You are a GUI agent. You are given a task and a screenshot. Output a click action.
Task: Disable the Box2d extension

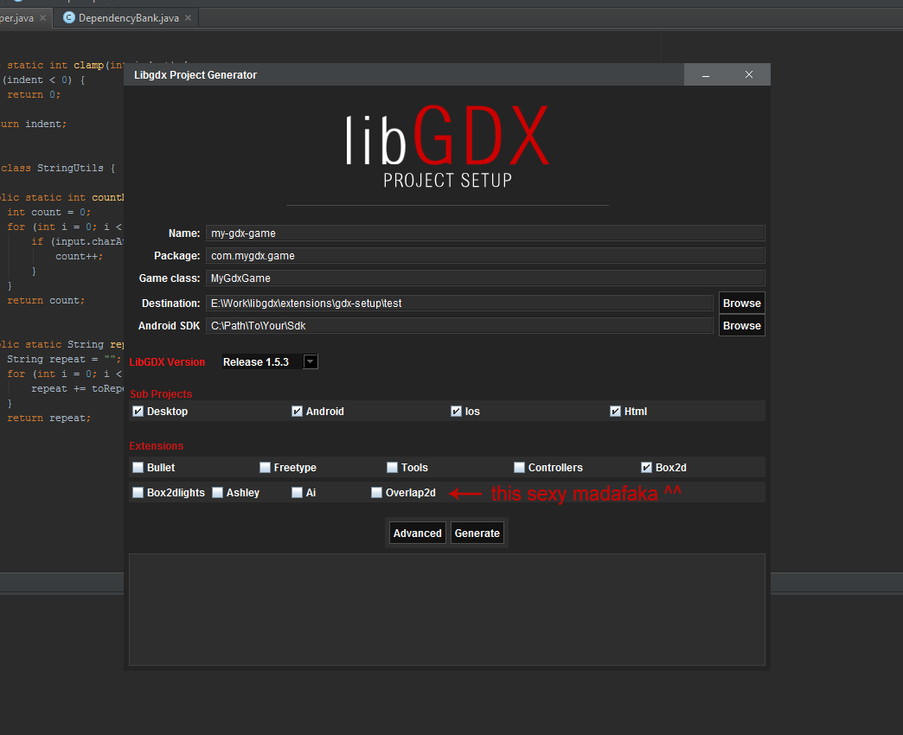647,467
